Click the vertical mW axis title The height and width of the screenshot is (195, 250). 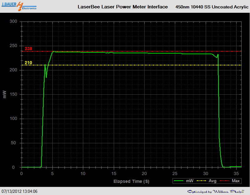coord(4,94)
